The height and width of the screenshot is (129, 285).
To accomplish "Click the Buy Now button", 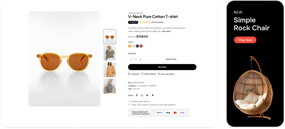I will (162, 67).
